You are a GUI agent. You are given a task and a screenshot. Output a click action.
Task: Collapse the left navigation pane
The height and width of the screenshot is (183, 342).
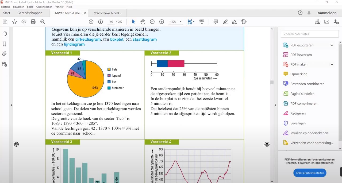pyautogui.click(x=11, y=105)
